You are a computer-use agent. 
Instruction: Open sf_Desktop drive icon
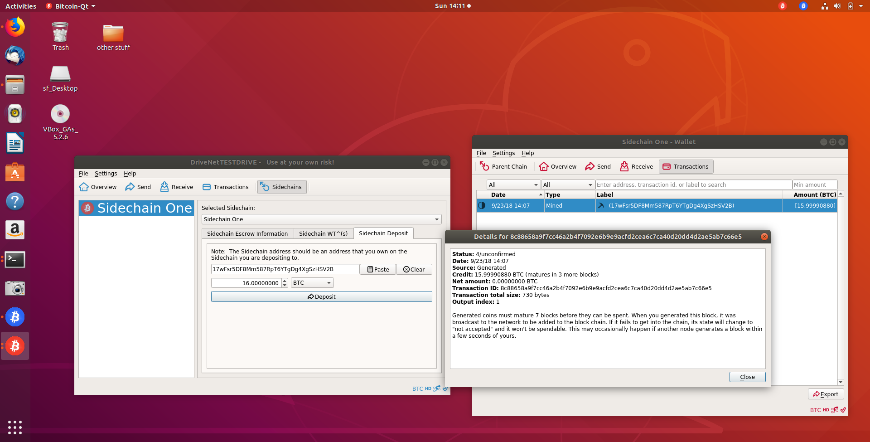point(60,78)
